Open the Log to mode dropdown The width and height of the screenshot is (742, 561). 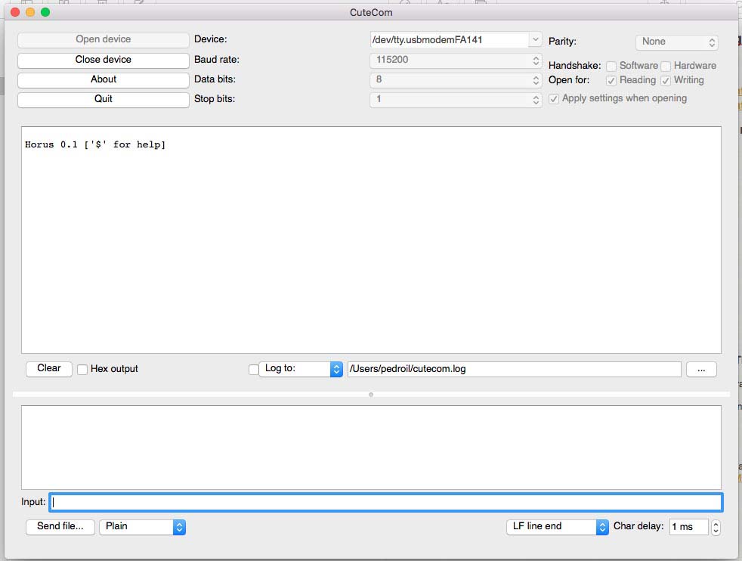(301, 369)
